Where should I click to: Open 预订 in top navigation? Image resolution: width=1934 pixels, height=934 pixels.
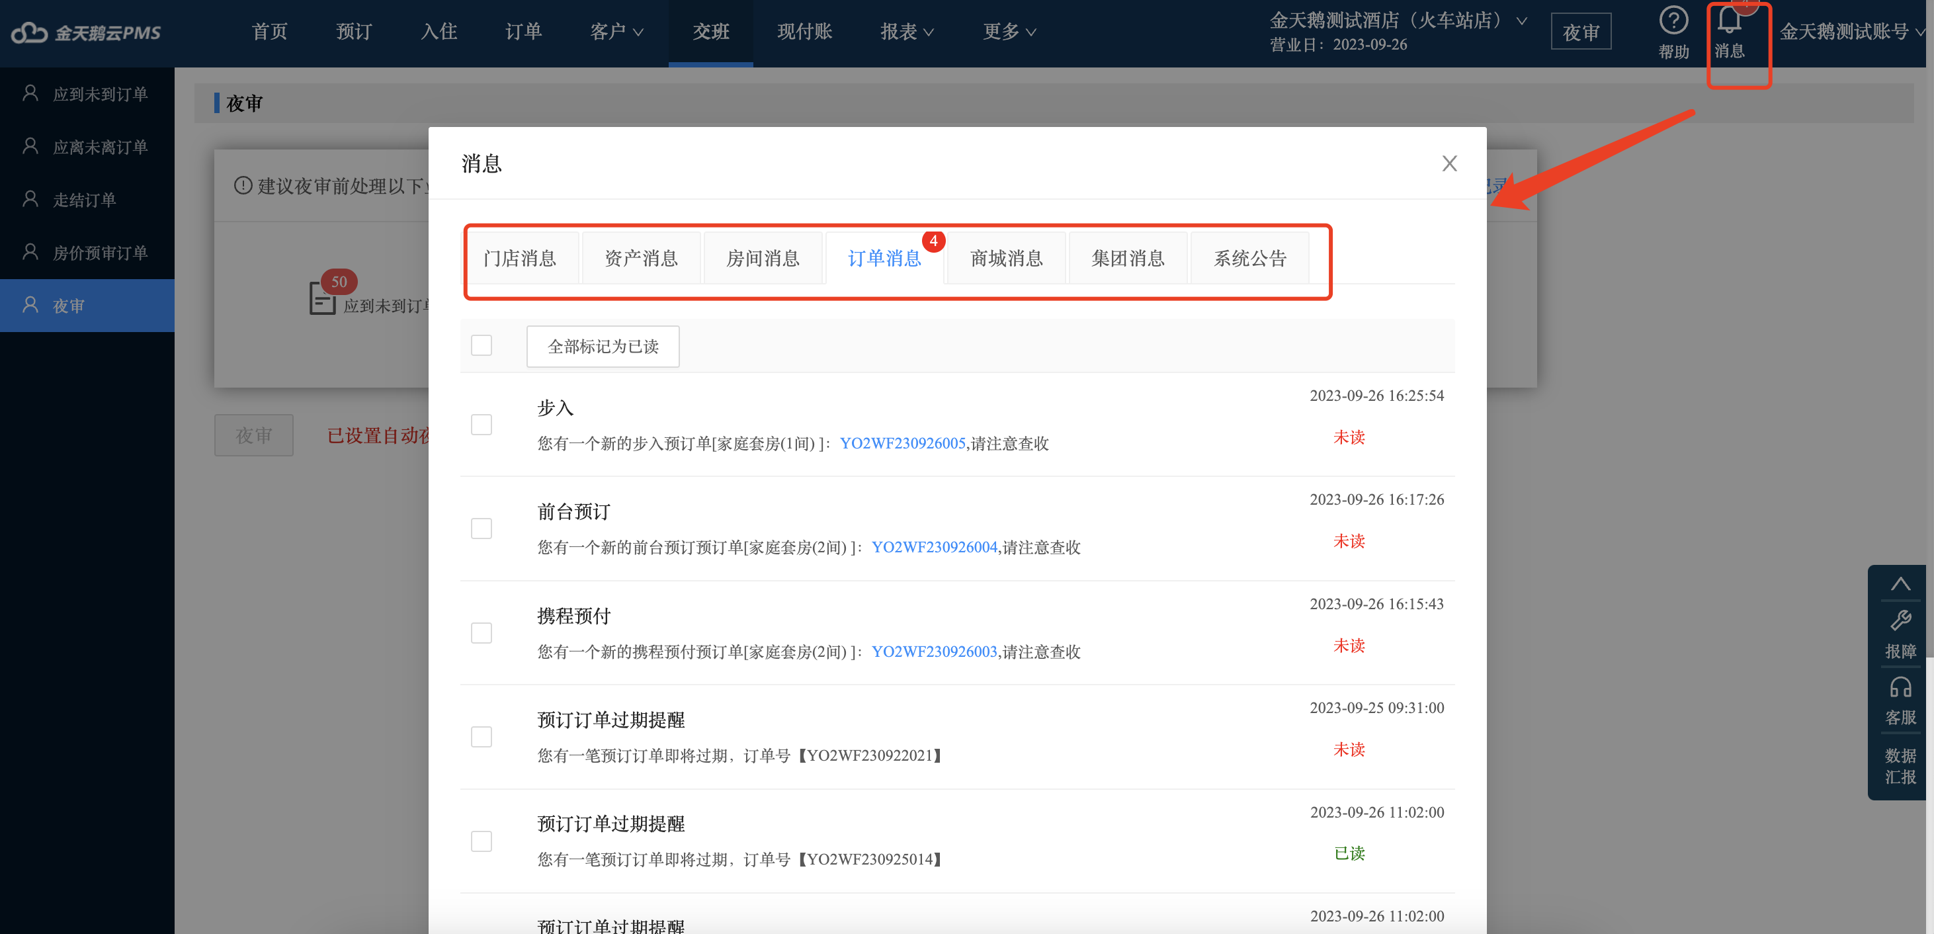point(355,32)
